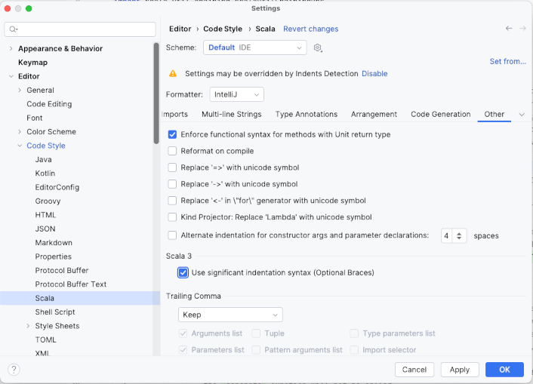Click the Apply button

click(x=459, y=370)
